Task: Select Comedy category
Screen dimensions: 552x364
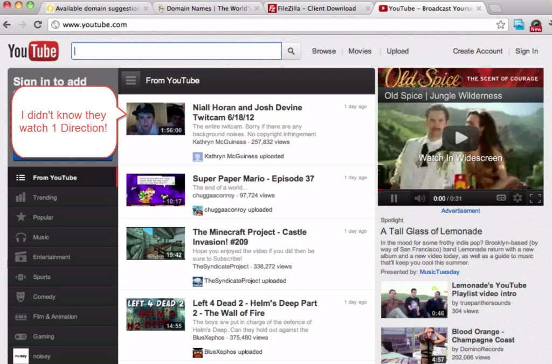Action: [63, 297]
